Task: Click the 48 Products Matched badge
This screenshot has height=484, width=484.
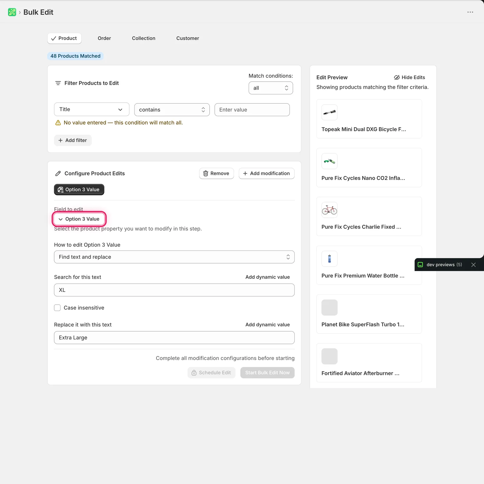Action: pyautogui.click(x=75, y=56)
